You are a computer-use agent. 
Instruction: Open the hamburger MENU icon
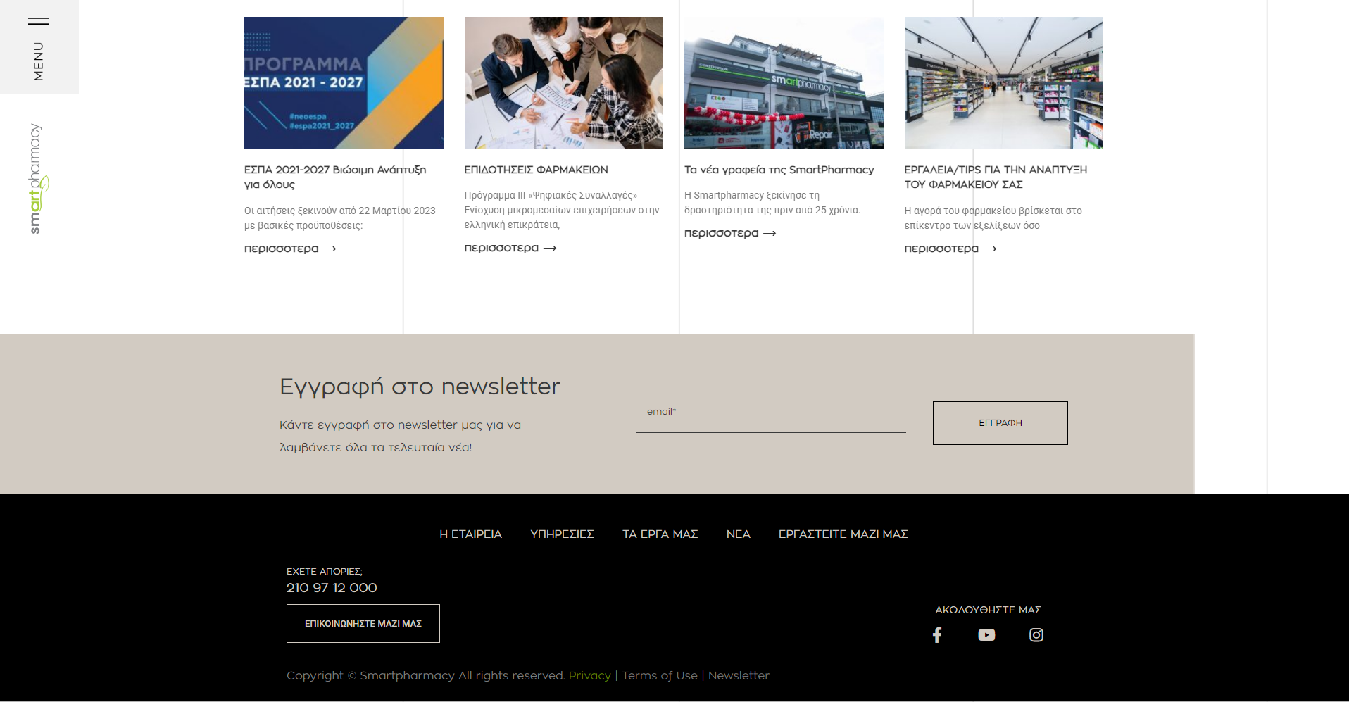pos(39,21)
